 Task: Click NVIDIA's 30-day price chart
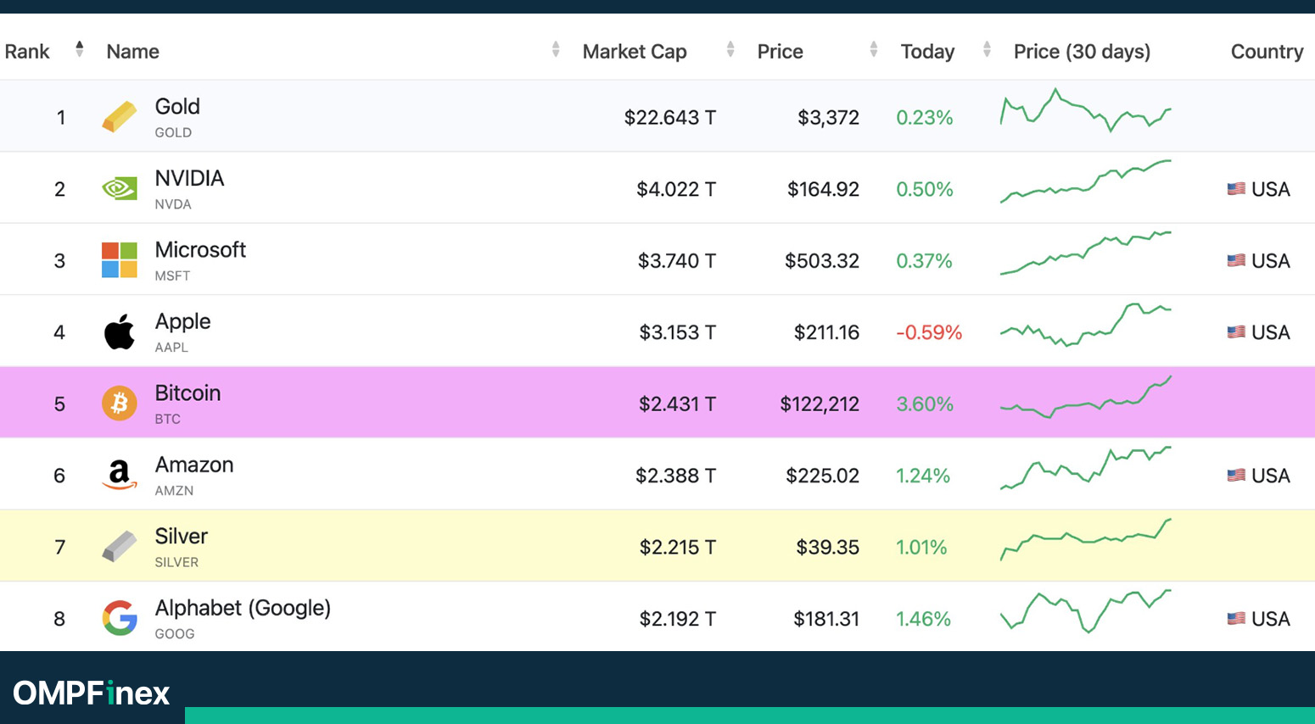click(1086, 181)
